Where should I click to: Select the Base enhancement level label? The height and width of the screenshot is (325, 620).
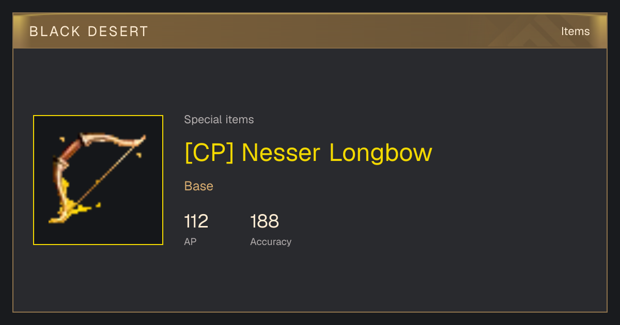(x=199, y=186)
